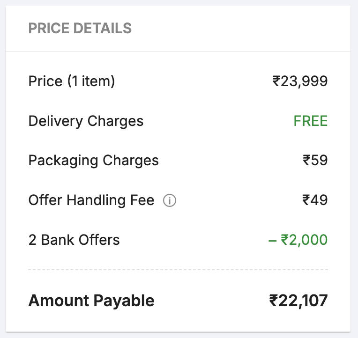Click the Offer Handling Fee text
The width and height of the screenshot is (358, 338).
coord(91,200)
